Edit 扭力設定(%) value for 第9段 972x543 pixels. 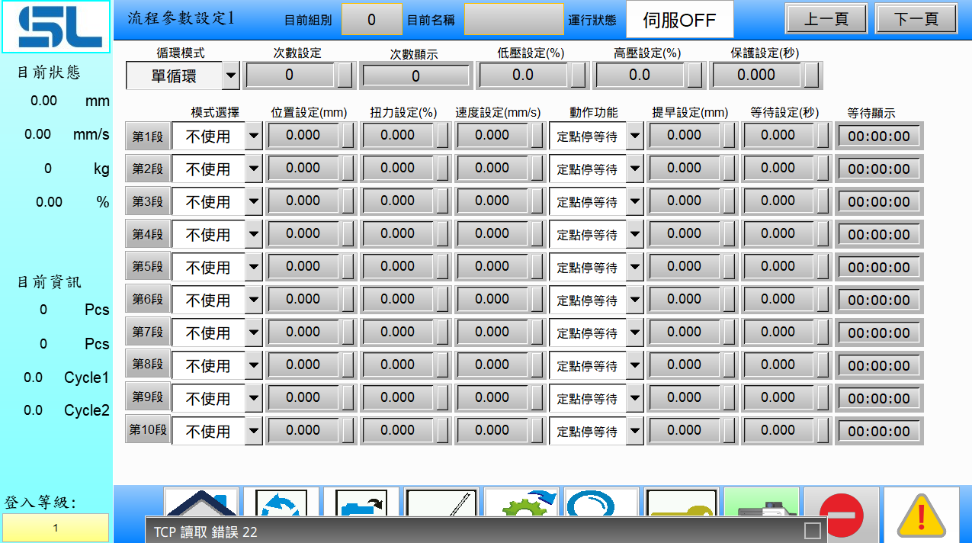click(x=397, y=398)
